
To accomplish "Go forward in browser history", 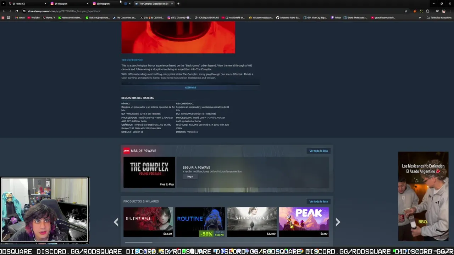I will click(10, 11).
